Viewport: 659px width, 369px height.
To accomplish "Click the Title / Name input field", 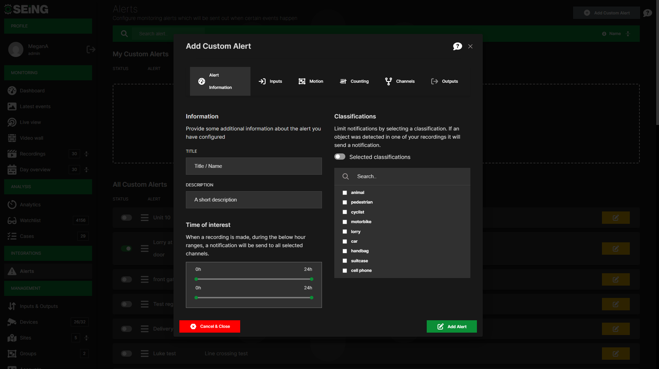I will point(254,166).
